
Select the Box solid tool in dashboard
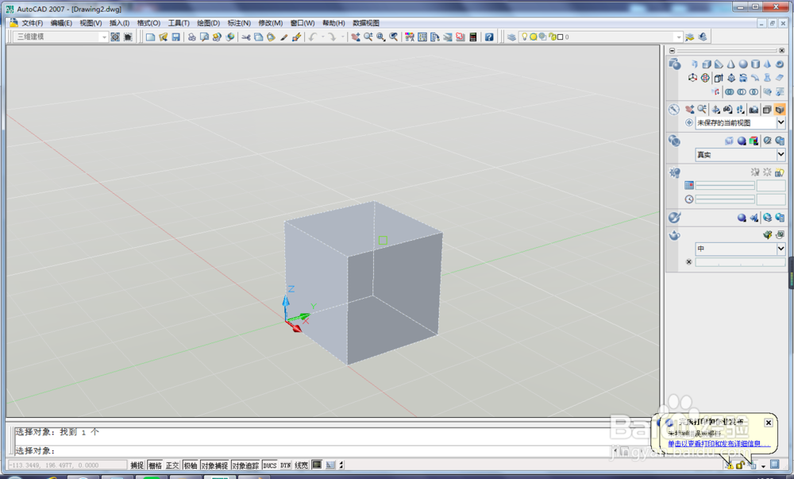click(707, 64)
